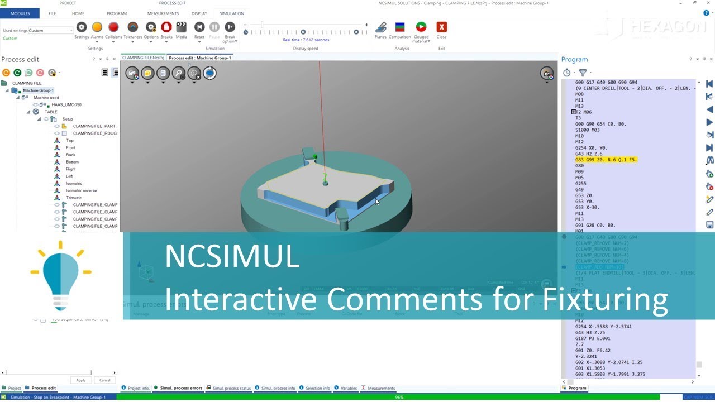715x402 pixels.
Task: Switch to the Project bottom-left tab
Action: tap(12, 388)
